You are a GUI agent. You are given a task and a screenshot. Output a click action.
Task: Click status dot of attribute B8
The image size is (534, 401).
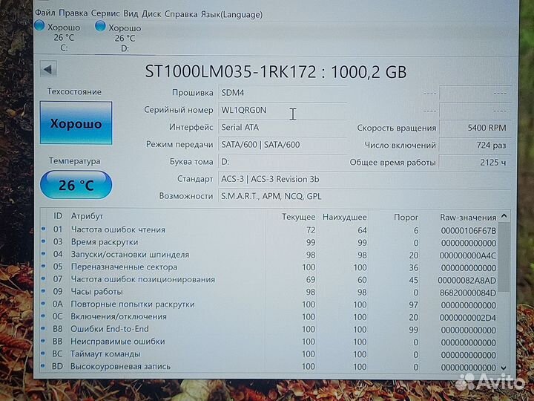pos(43,328)
